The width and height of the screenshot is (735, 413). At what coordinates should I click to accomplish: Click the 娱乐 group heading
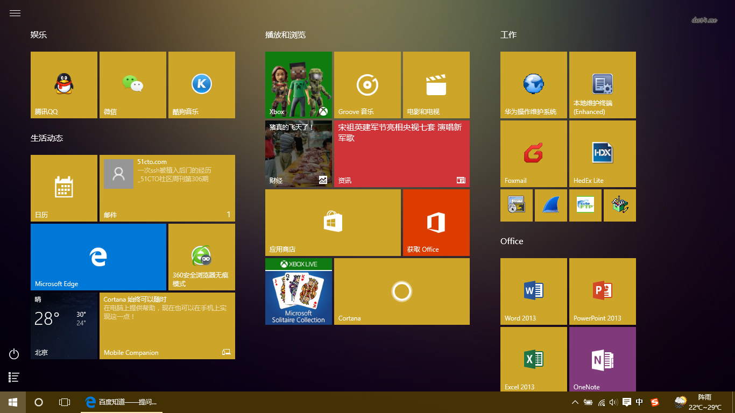click(39, 35)
